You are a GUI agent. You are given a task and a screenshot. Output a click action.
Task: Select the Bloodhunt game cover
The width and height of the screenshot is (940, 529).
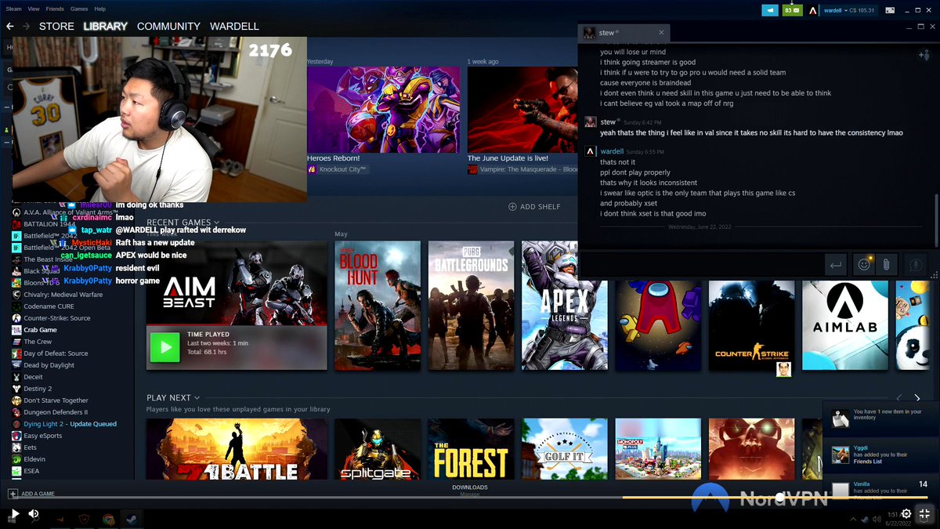point(378,305)
